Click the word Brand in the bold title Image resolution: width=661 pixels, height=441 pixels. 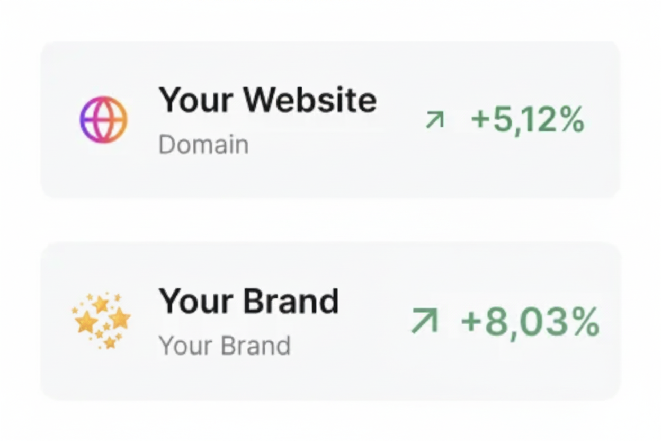pyautogui.click(x=291, y=301)
